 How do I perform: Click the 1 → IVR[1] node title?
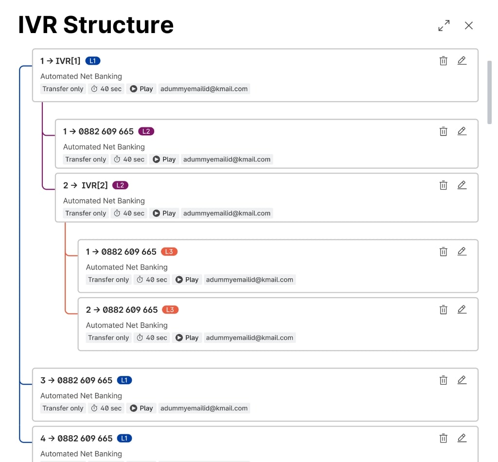[60, 61]
